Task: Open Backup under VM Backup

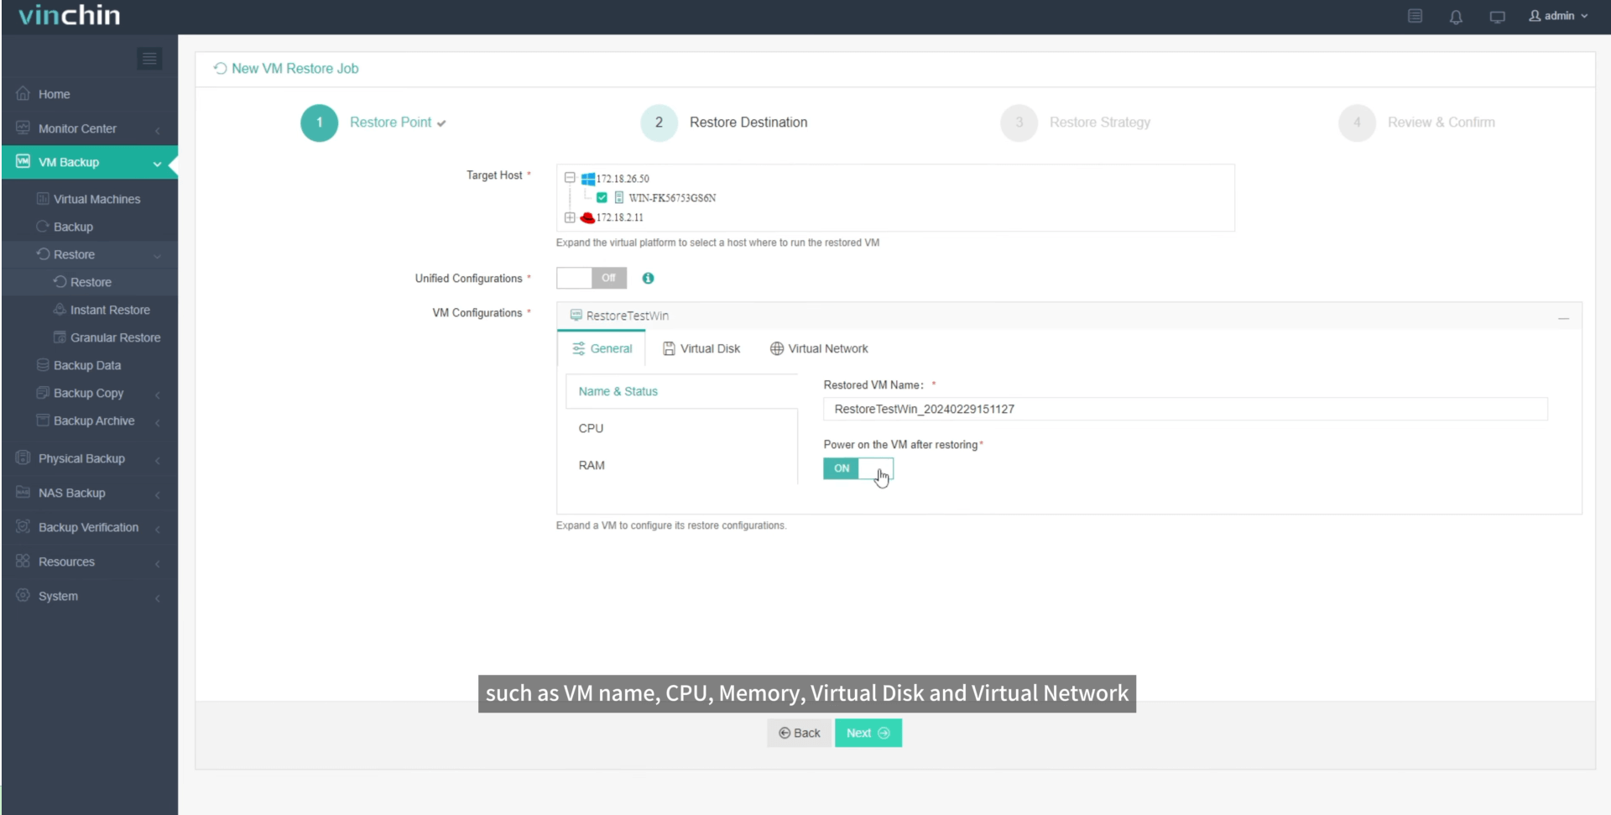Action: (x=73, y=227)
